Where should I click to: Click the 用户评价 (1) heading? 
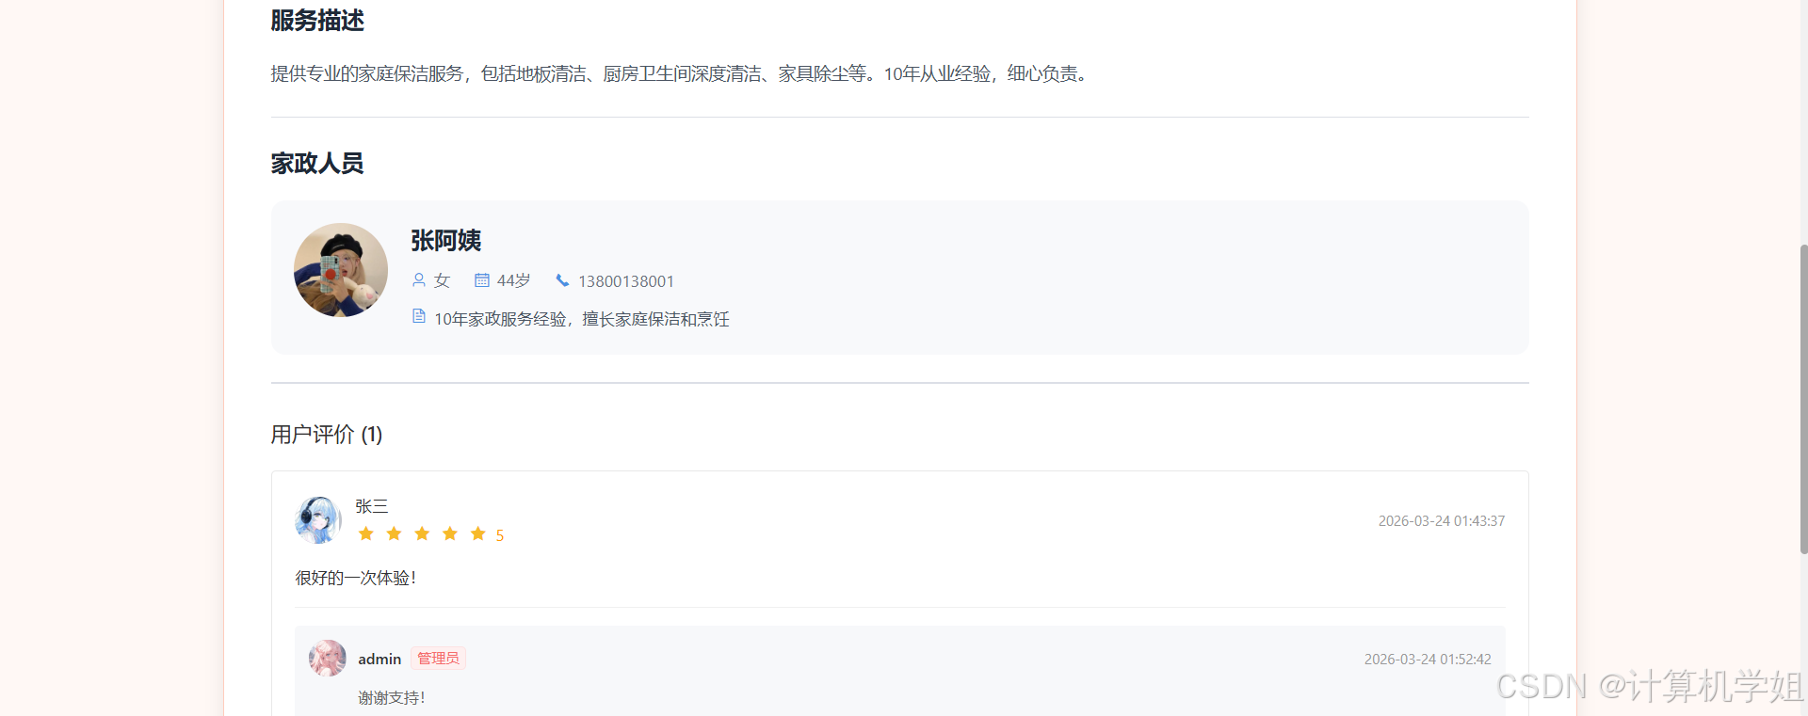coord(327,435)
